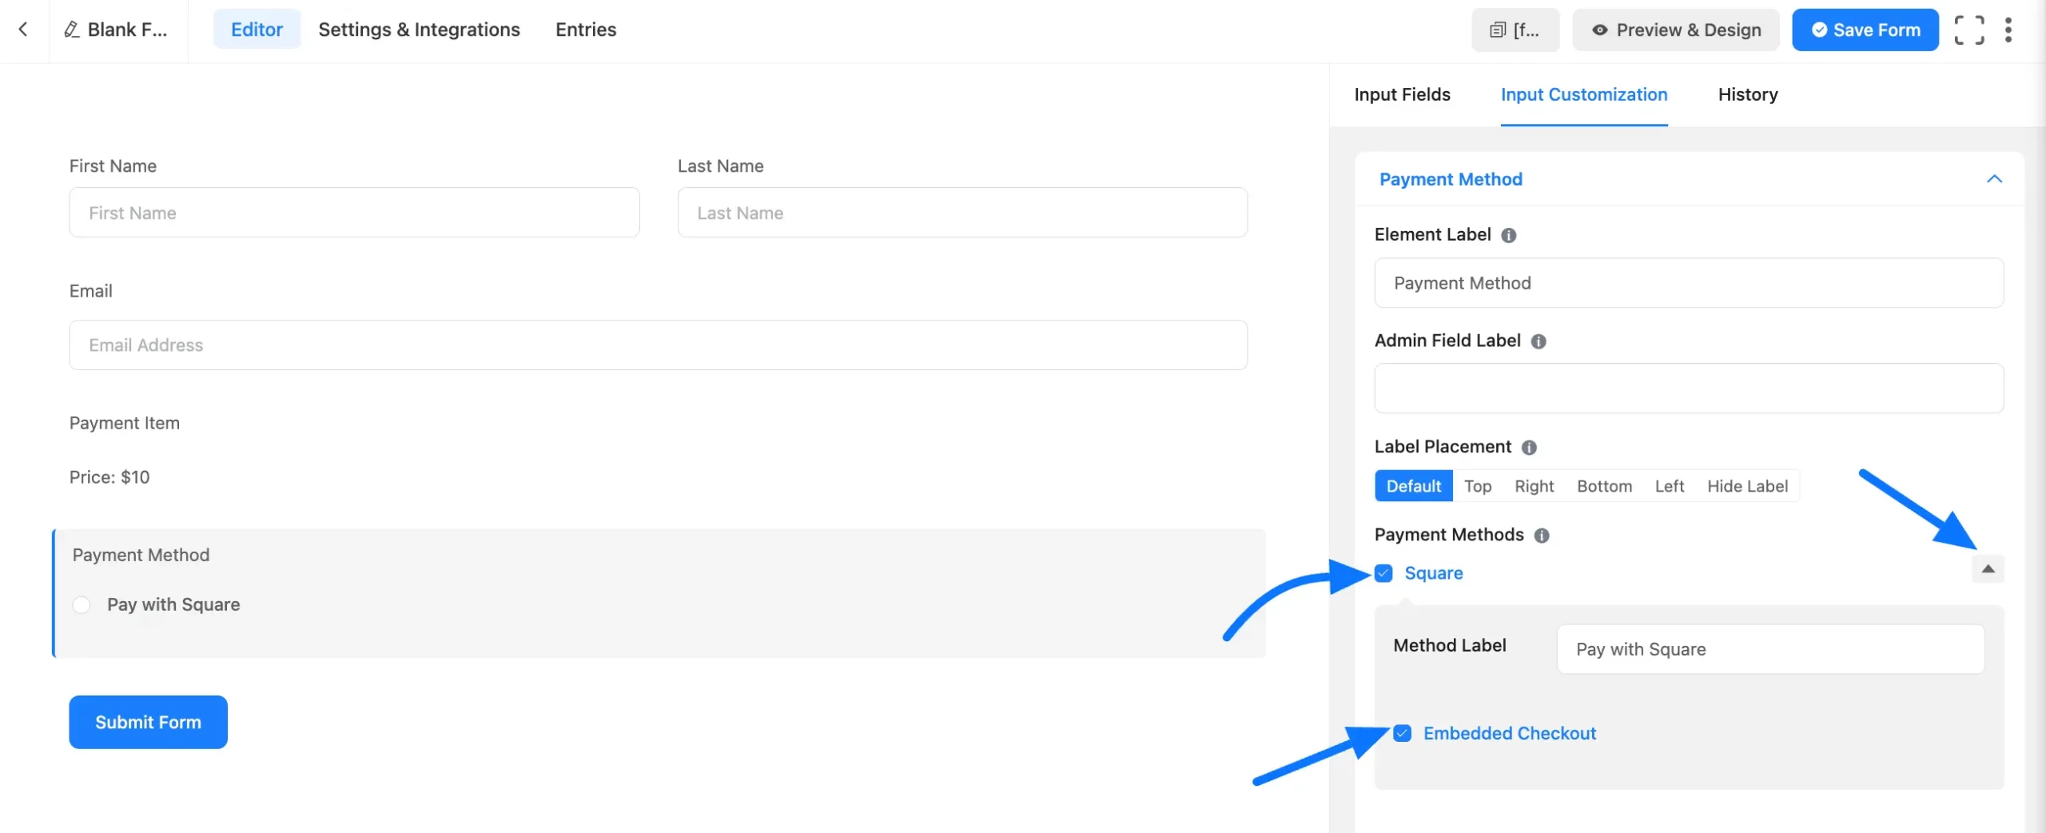Screen dimensions: 2046x833
Task: Click the Save Form button
Action: [x=1865, y=30]
